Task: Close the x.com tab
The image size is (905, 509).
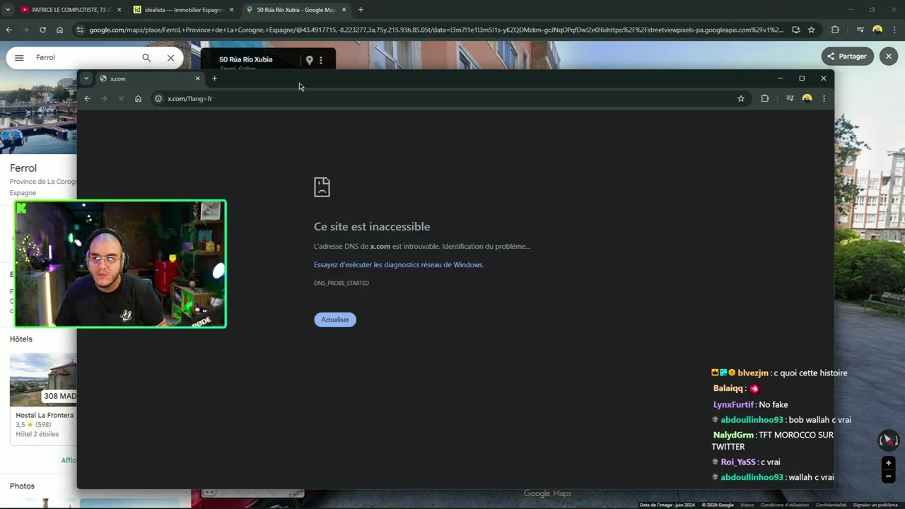Action: [197, 78]
